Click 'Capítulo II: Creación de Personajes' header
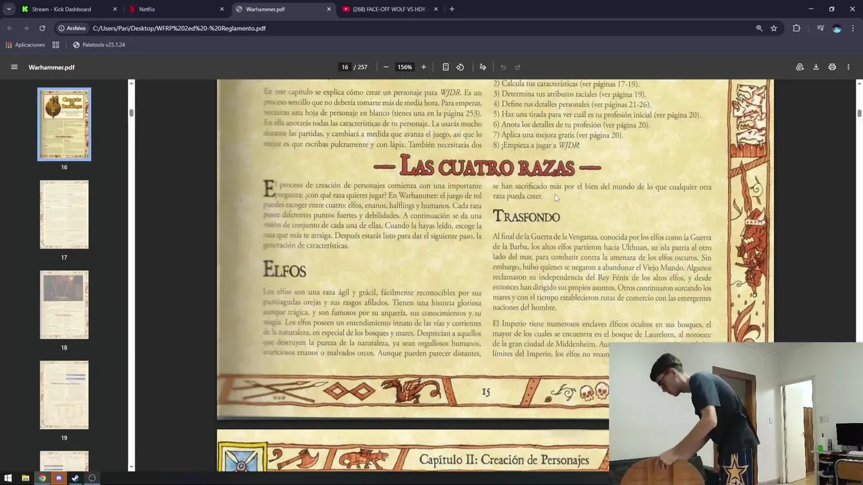 point(504,460)
